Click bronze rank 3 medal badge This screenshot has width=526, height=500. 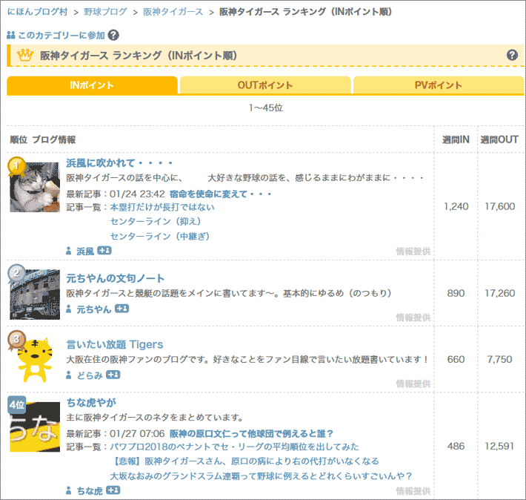[16, 340]
